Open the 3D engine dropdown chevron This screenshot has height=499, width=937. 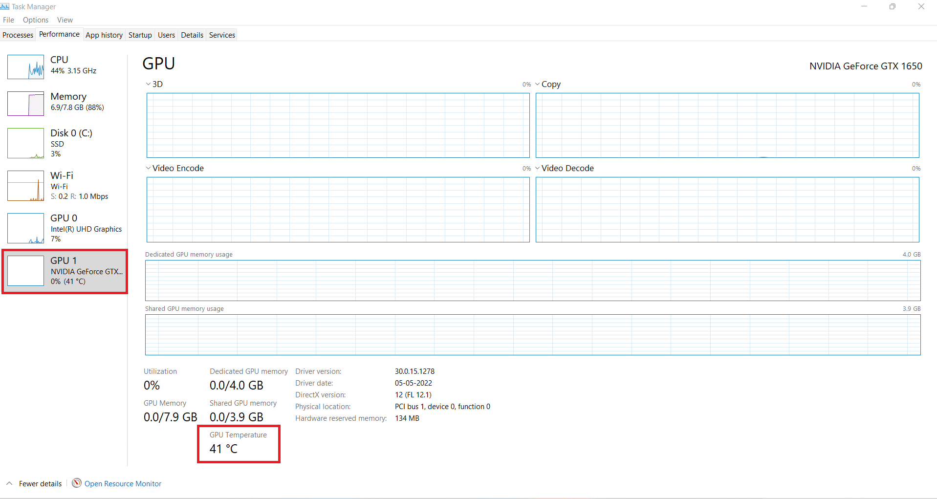(x=148, y=84)
